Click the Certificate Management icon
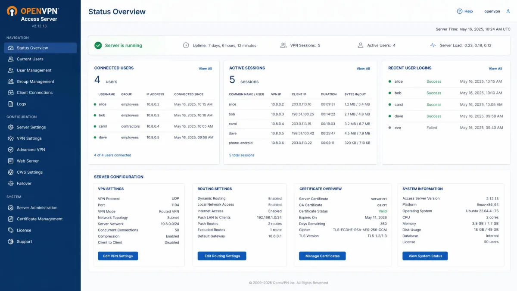 coord(11,219)
